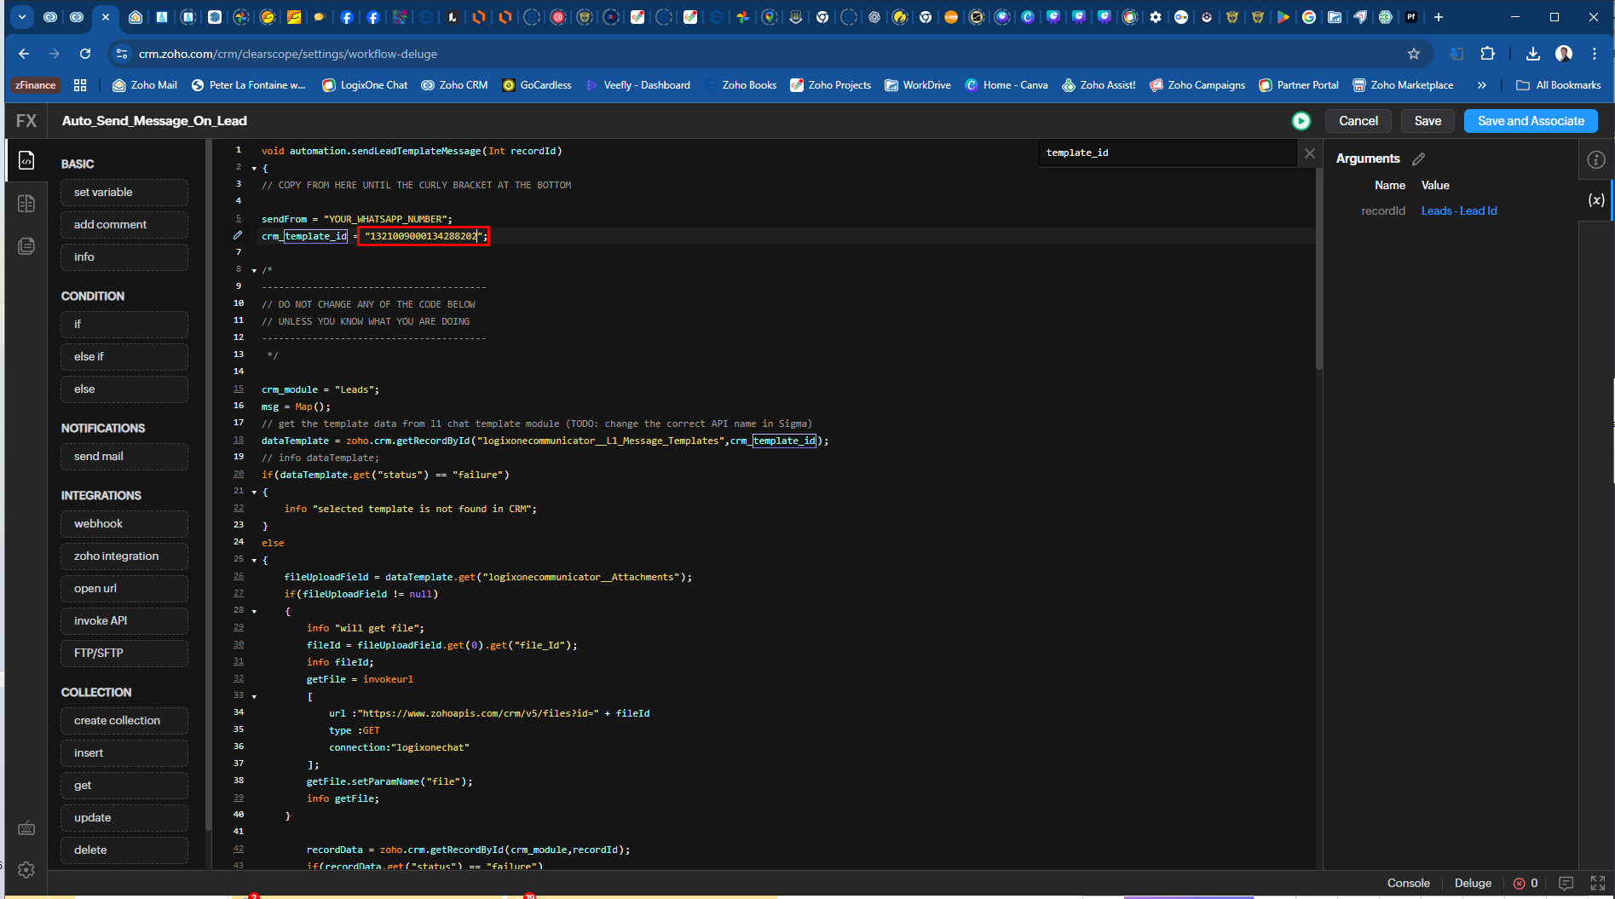Viewport: 1615px width, 899px height.
Task: Run the function with the green play icon
Action: pyautogui.click(x=1301, y=121)
